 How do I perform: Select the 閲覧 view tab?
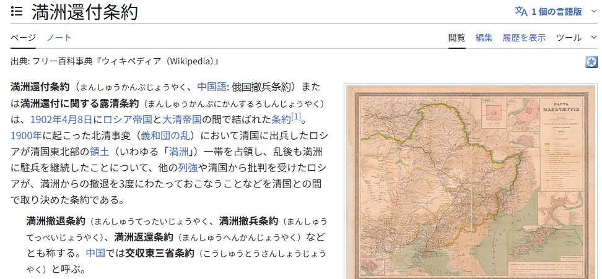457,38
